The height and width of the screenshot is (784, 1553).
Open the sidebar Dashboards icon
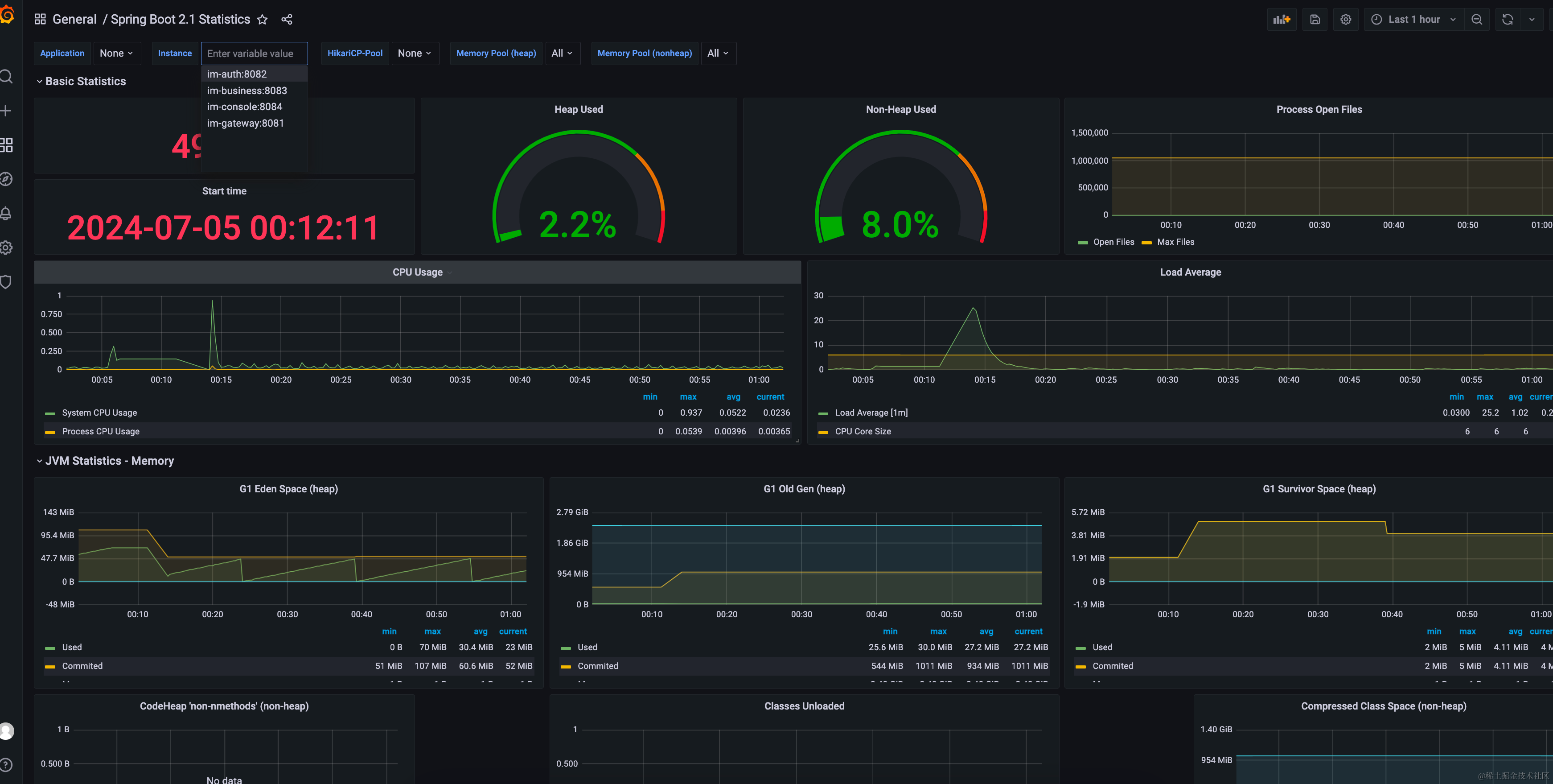click(x=6, y=145)
